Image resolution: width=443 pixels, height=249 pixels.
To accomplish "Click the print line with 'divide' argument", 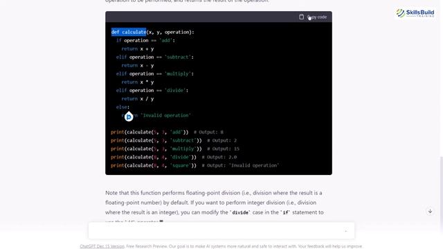I will [174, 157].
